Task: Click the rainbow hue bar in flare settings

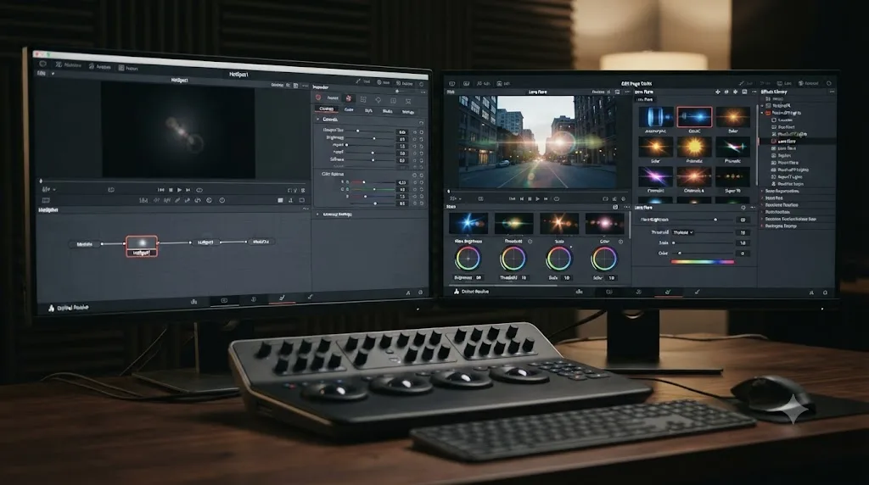Action: click(x=702, y=262)
